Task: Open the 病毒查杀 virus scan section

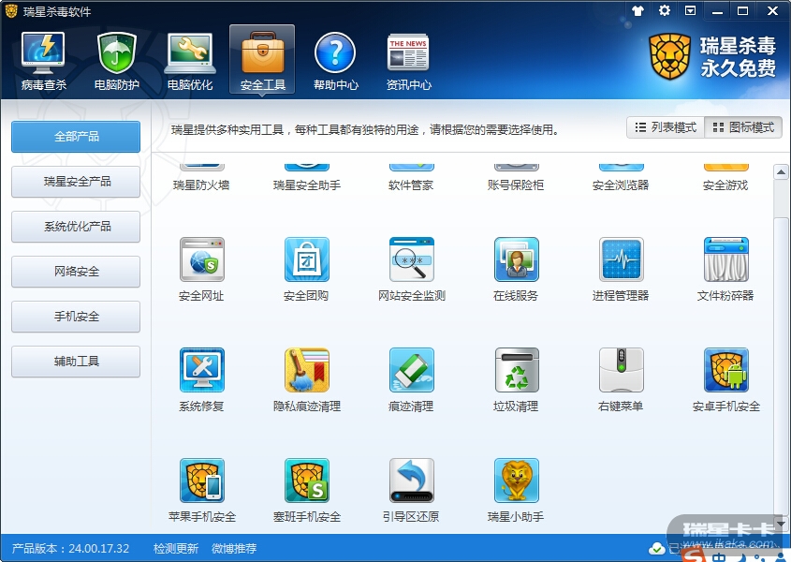Action: click(43, 61)
